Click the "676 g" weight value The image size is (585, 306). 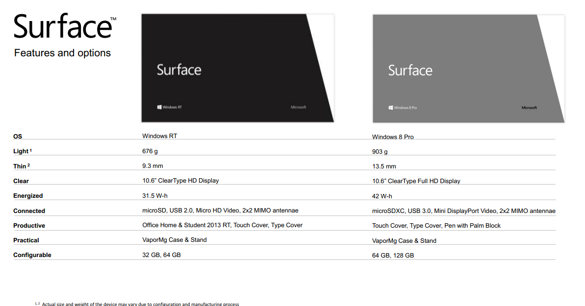150,151
